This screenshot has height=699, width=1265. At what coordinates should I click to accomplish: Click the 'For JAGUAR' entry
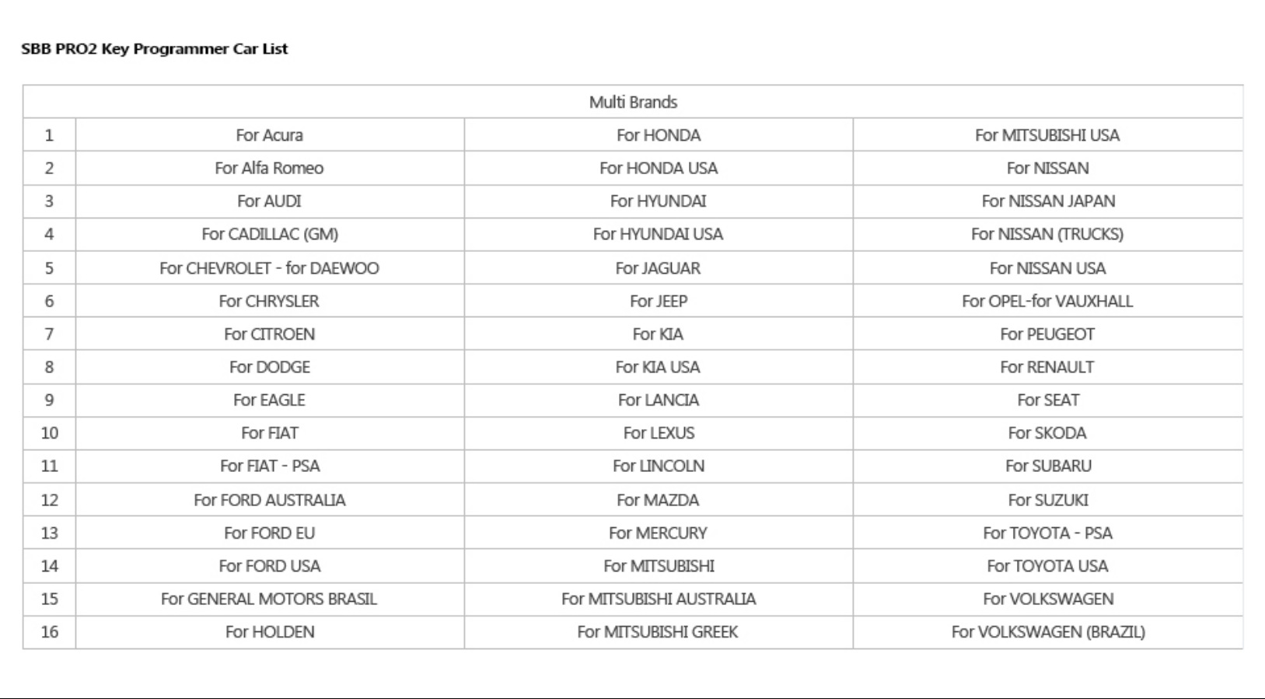tap(658, 268)
